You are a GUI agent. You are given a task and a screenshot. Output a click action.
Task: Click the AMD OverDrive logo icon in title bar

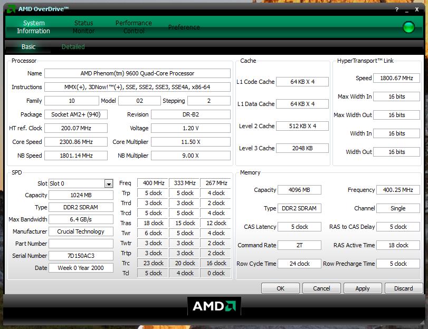click(x=11, y=9)
